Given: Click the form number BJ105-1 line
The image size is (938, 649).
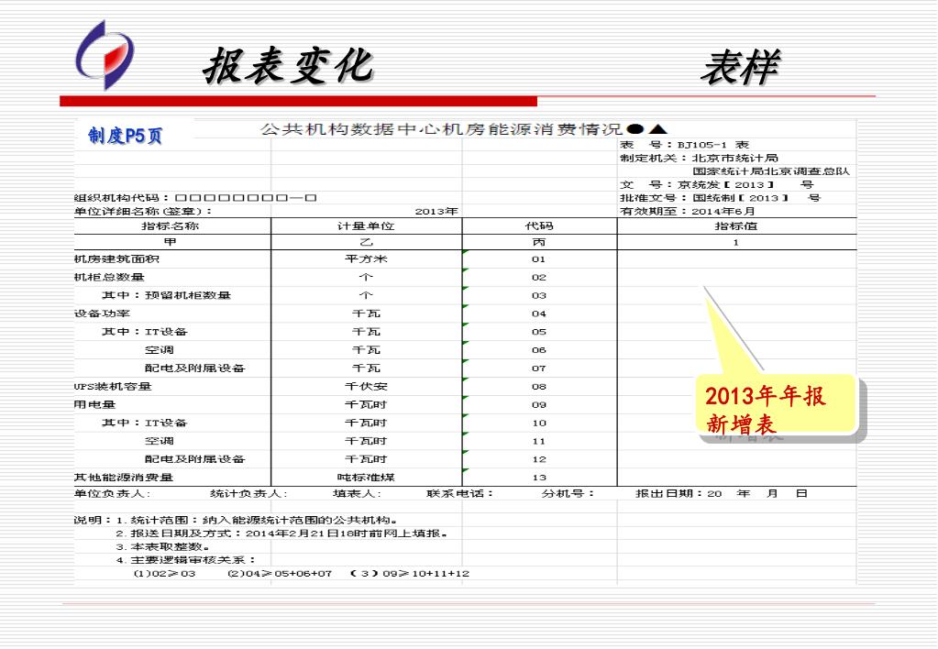Looking at the screenshot, I should [684, 145].
